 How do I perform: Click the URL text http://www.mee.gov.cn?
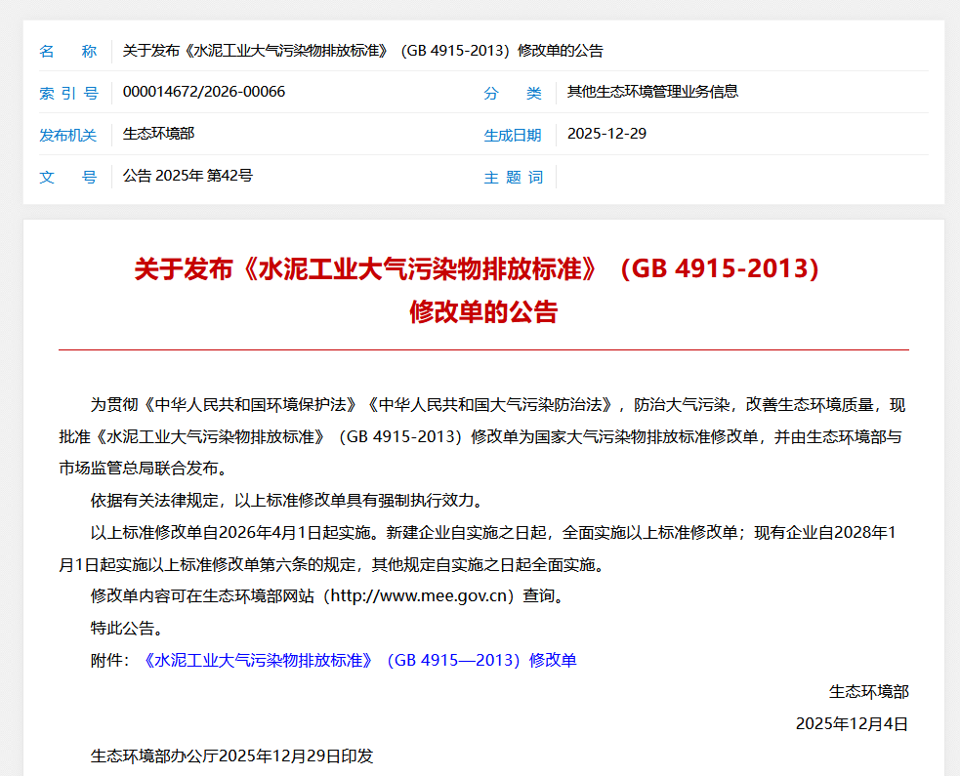419,595
